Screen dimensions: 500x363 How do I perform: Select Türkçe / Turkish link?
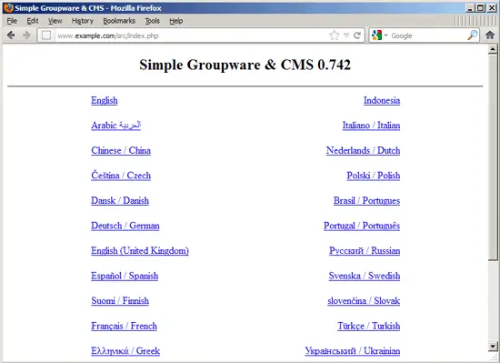[x=368, y=326]
